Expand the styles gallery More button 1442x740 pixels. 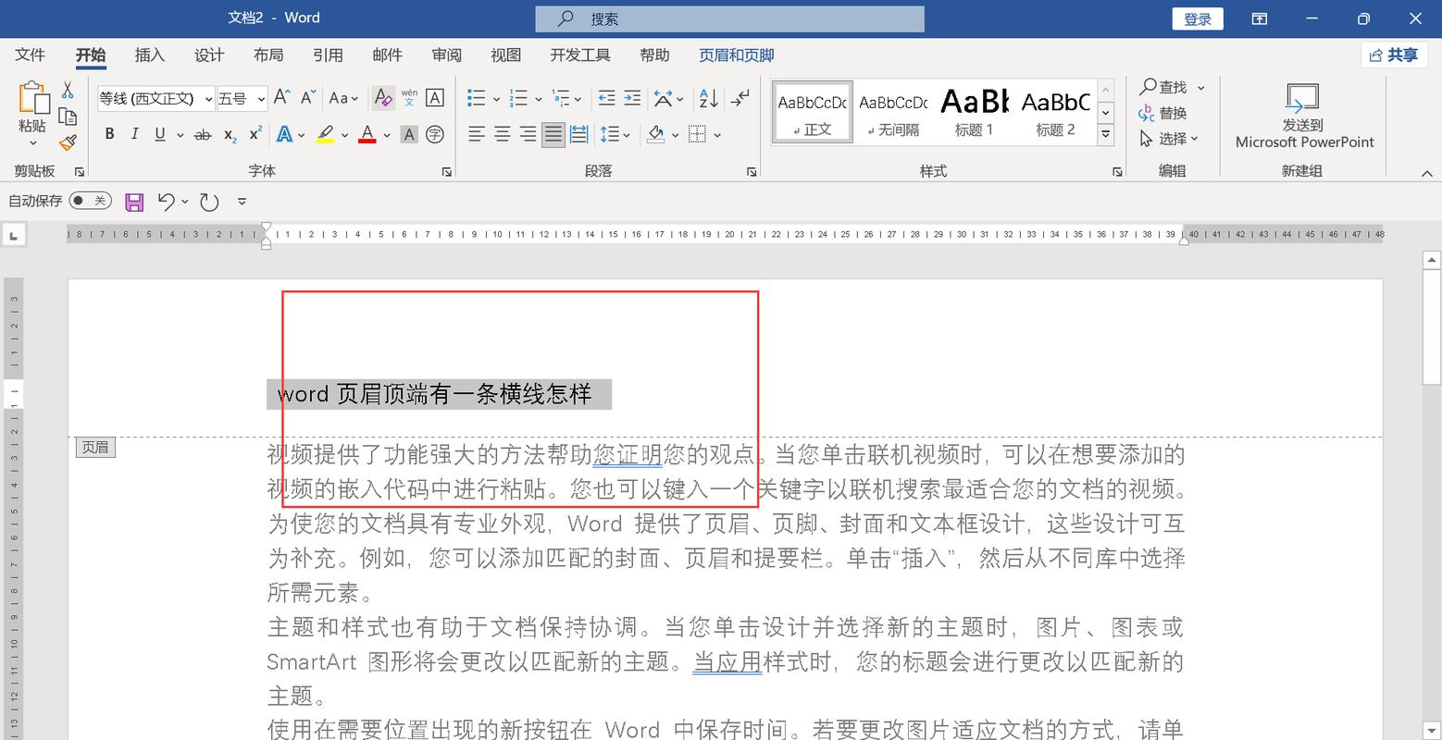click(x=1105, y=135)
